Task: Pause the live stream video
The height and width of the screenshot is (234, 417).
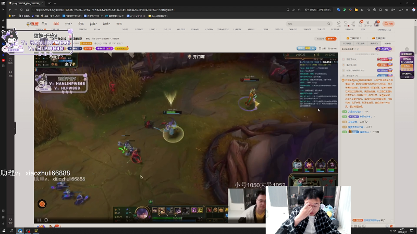Action: [39, 220]
